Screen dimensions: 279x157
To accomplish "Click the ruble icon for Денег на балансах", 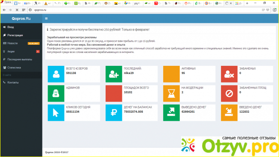I will point(114,113).
